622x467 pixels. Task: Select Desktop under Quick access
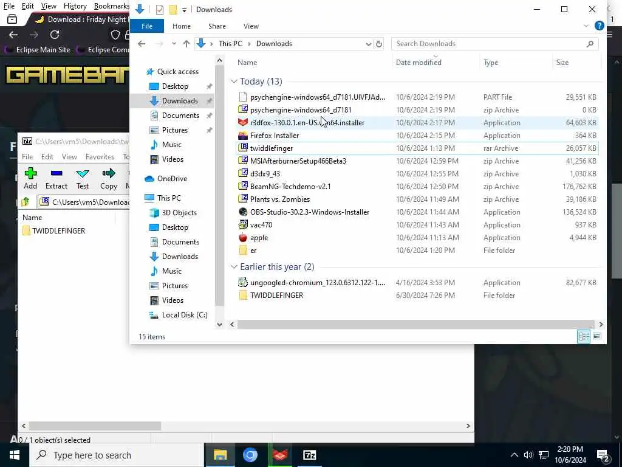tap(175, 86)
